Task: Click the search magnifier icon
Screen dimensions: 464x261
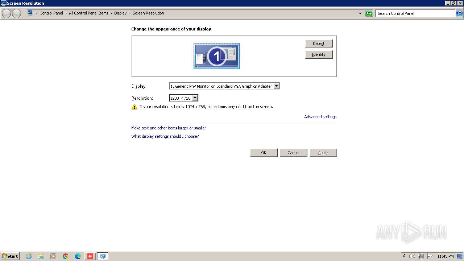Action: (x=459, y=13)
